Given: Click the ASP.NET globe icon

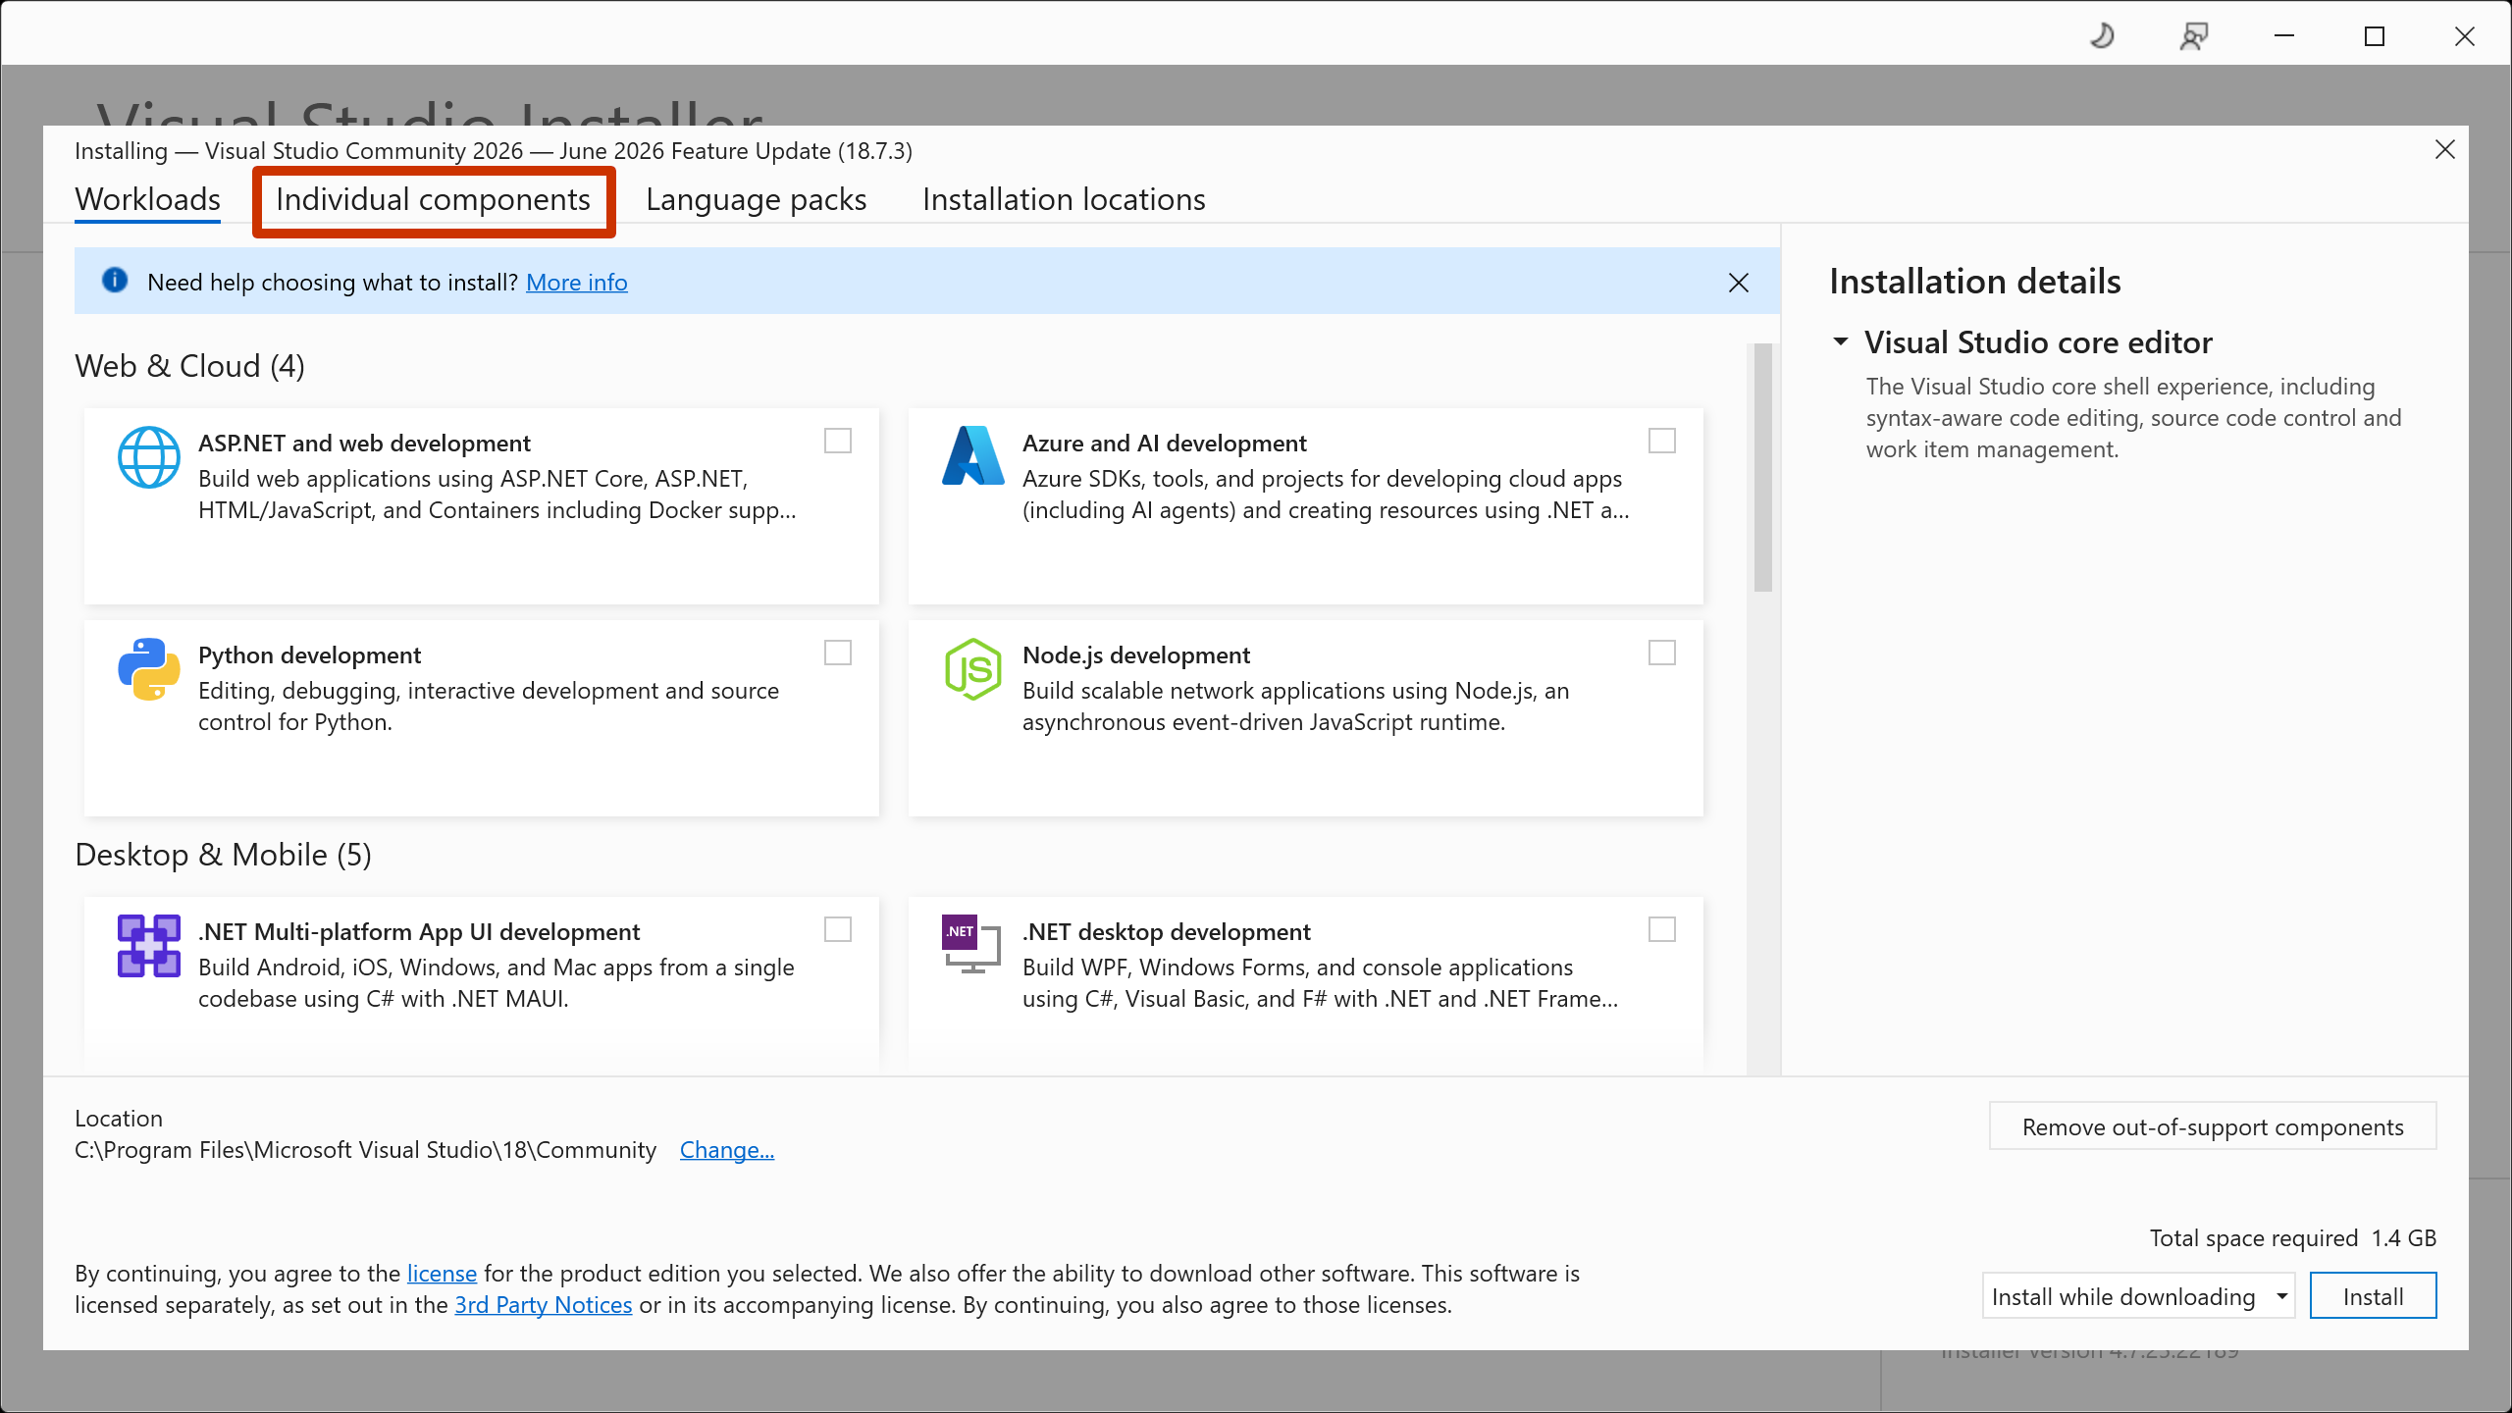Looking at the screenshot, I should tap(149, 457).
